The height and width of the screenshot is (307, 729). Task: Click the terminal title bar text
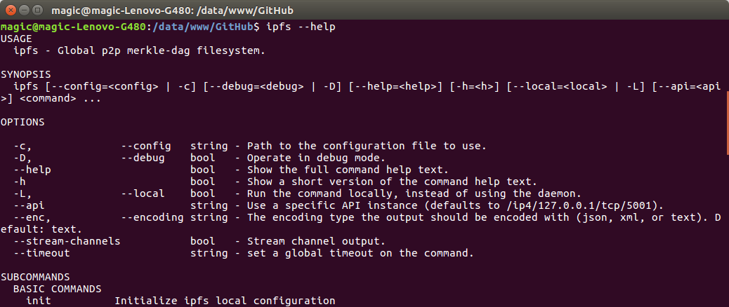click(x=173, y=11)
